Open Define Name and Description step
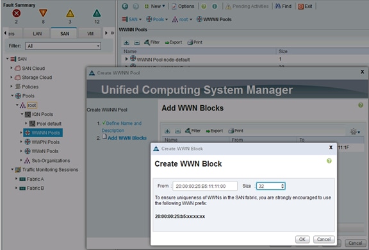 [122, 127]
